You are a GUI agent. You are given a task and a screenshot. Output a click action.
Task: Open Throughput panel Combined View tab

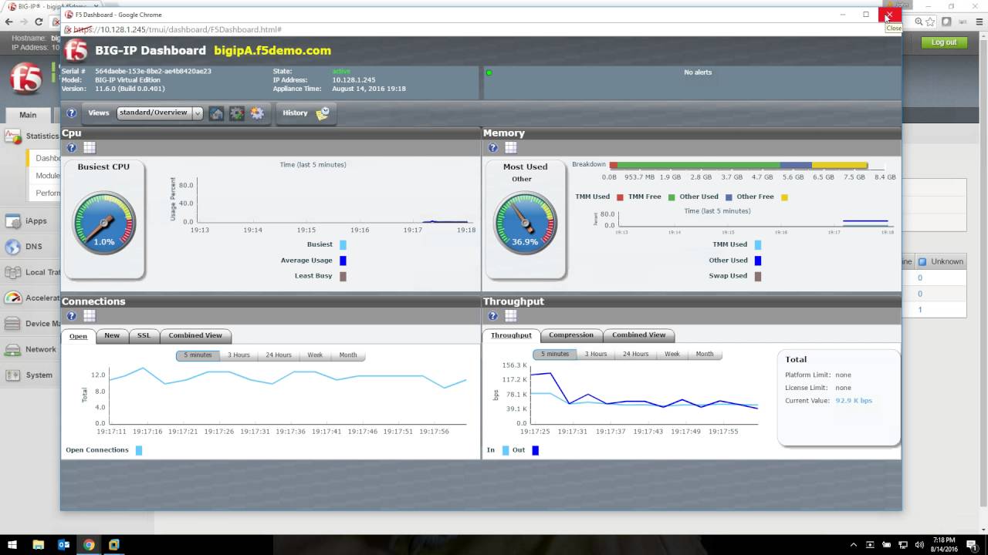(x=639, y=335)
